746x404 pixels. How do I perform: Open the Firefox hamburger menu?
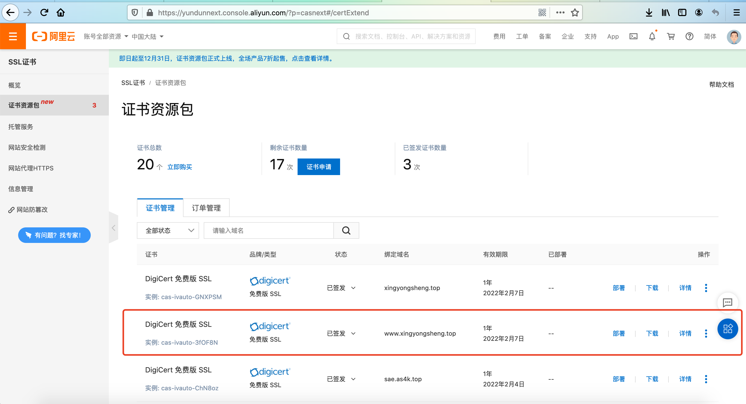click(x=737, y=12)
